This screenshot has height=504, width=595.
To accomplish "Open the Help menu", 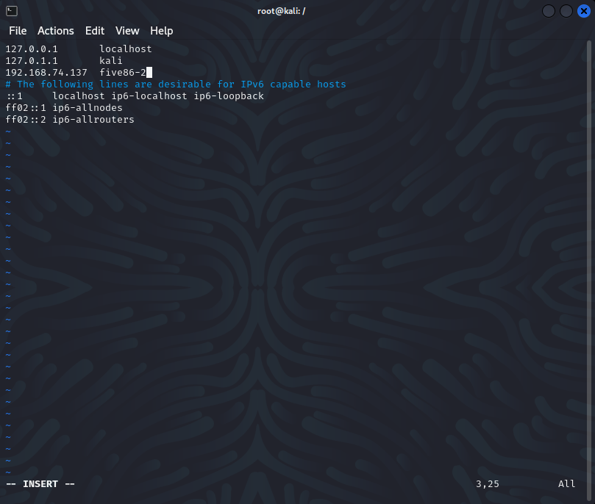I will [162, 31].
